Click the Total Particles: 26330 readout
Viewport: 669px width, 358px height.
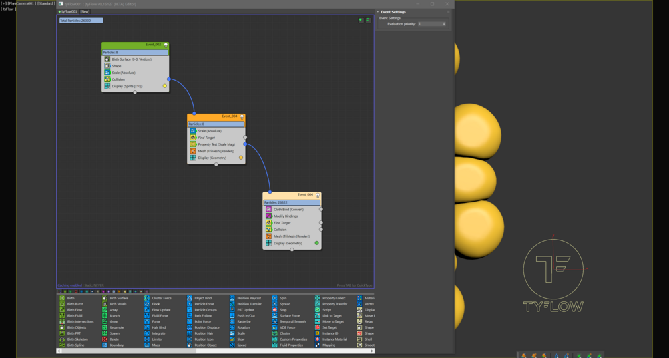(x=81, y=21)
